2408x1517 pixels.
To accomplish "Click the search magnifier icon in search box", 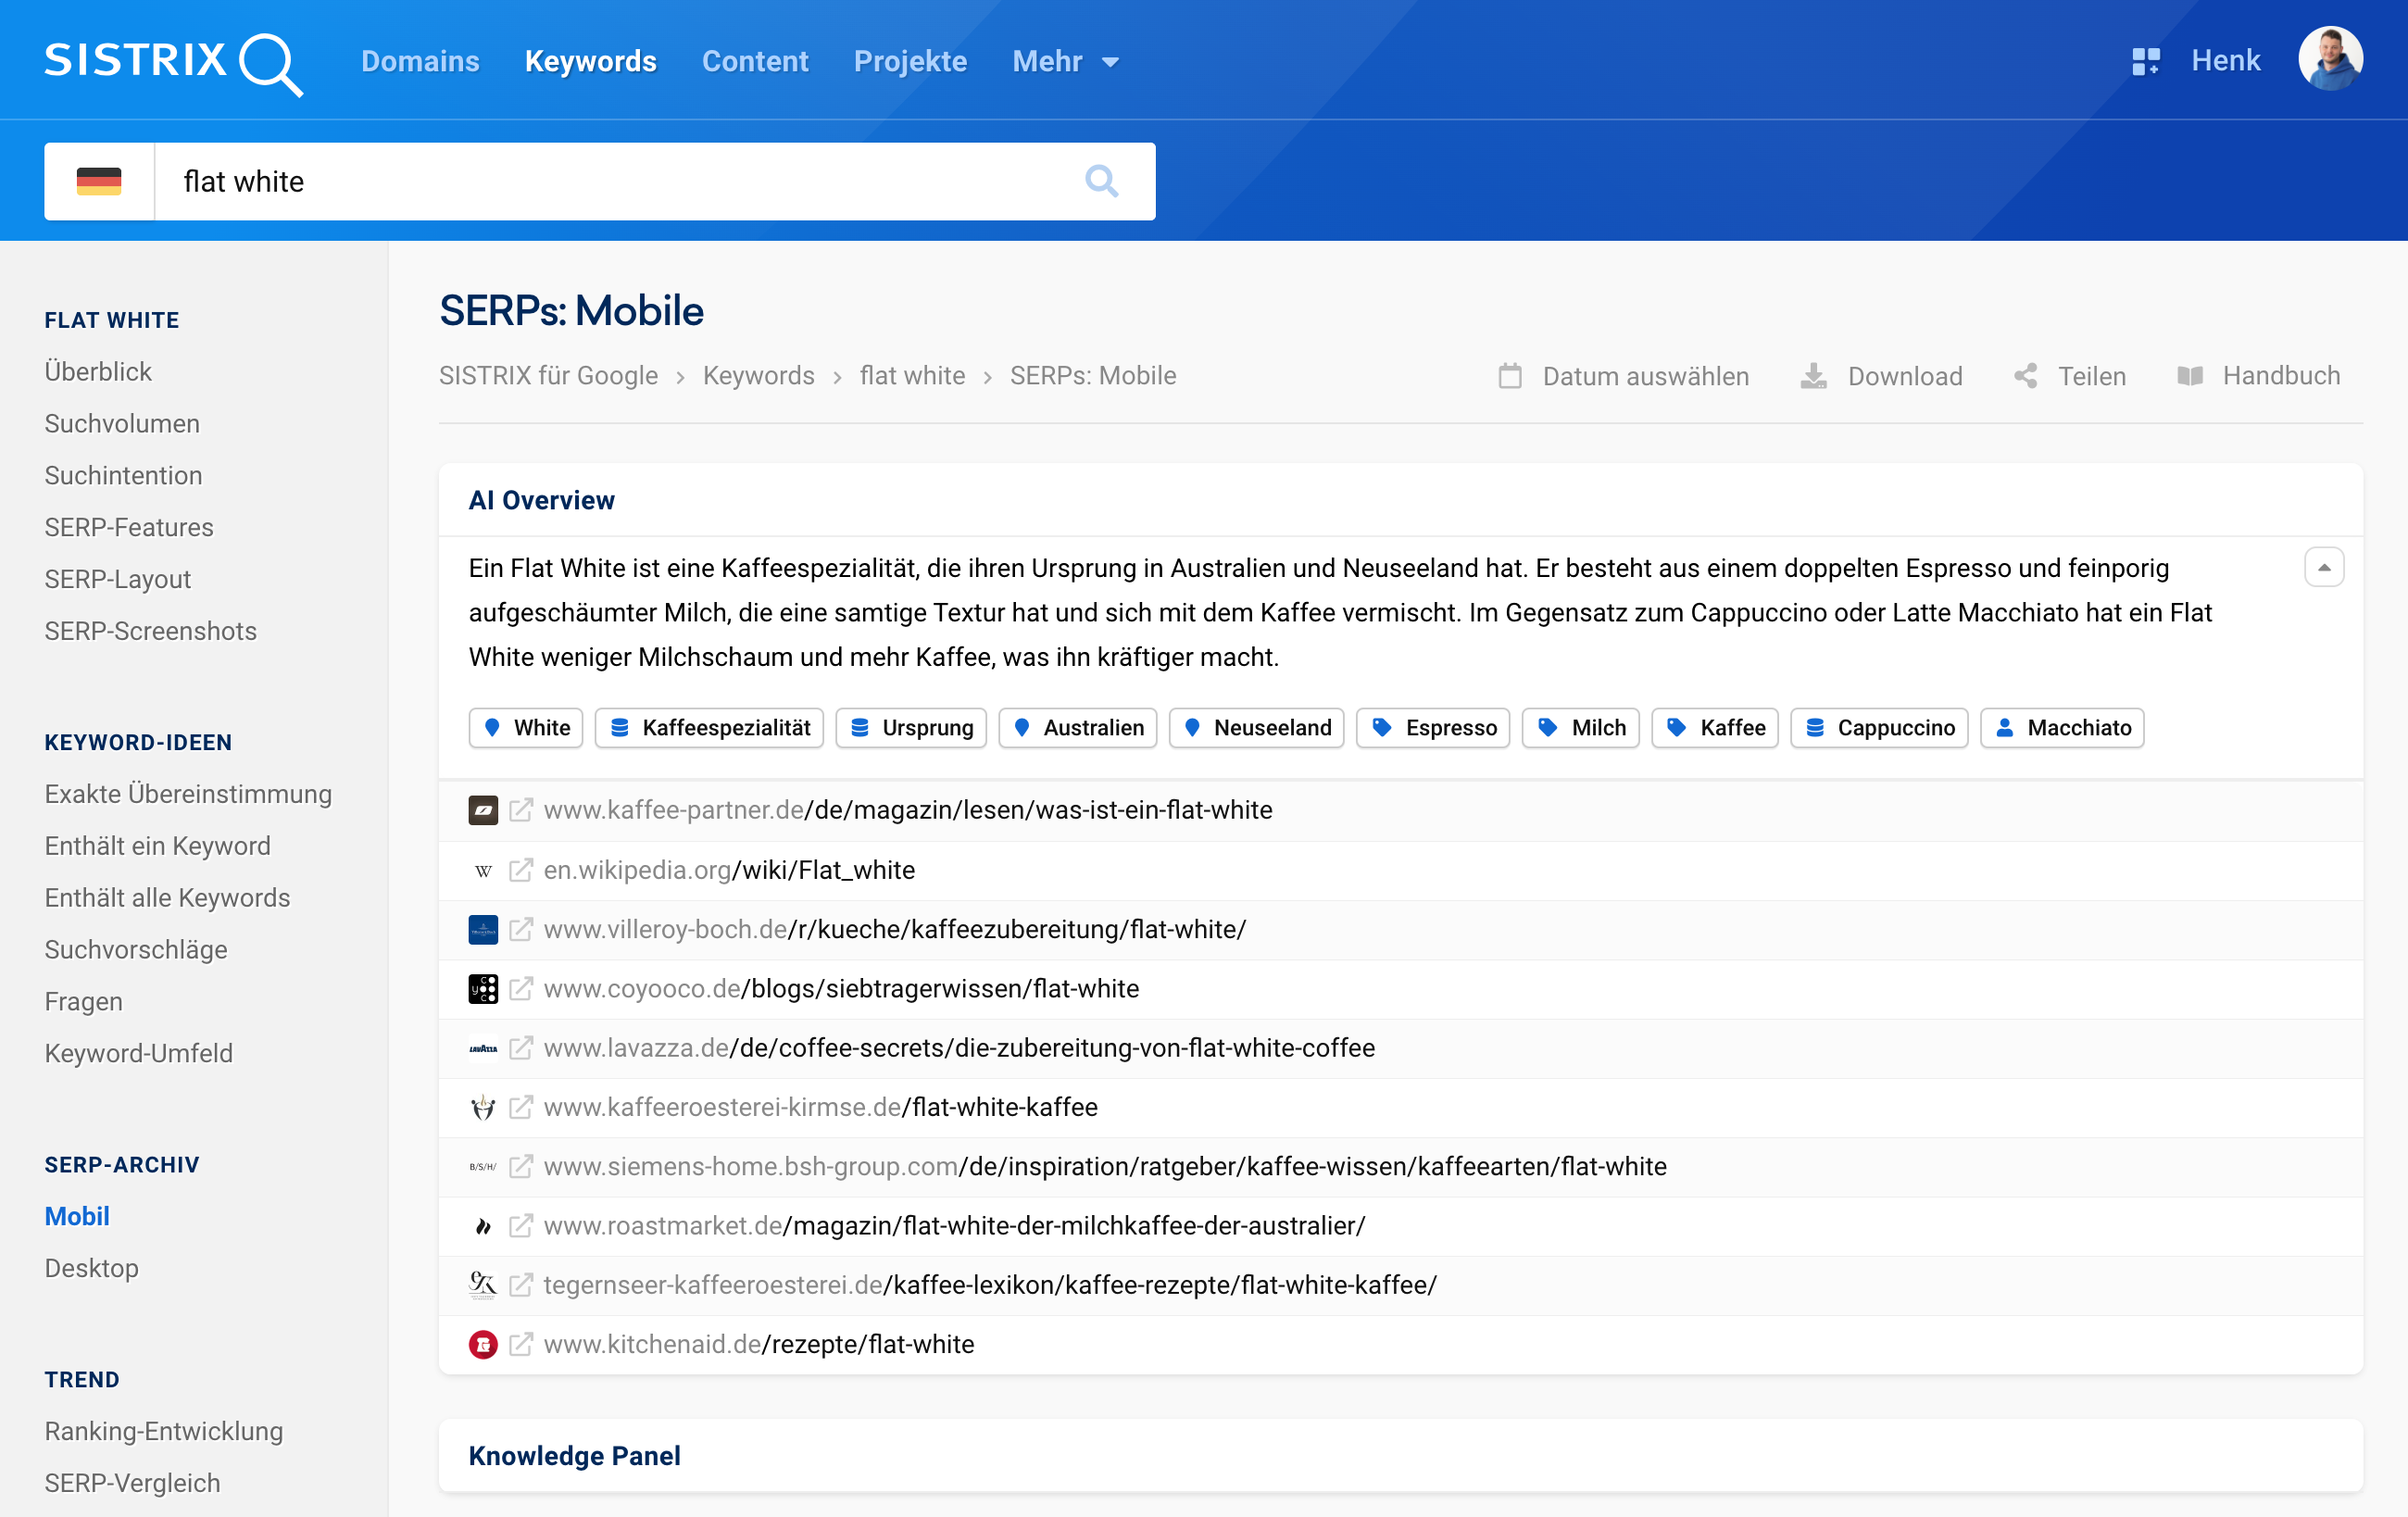I will point(1101,181).
